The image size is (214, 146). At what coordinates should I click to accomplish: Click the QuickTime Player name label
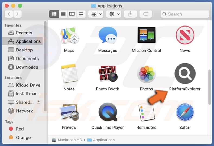108,128
